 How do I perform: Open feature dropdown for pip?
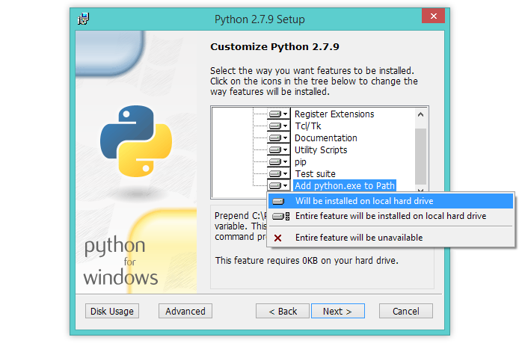(x=278, y=161)
